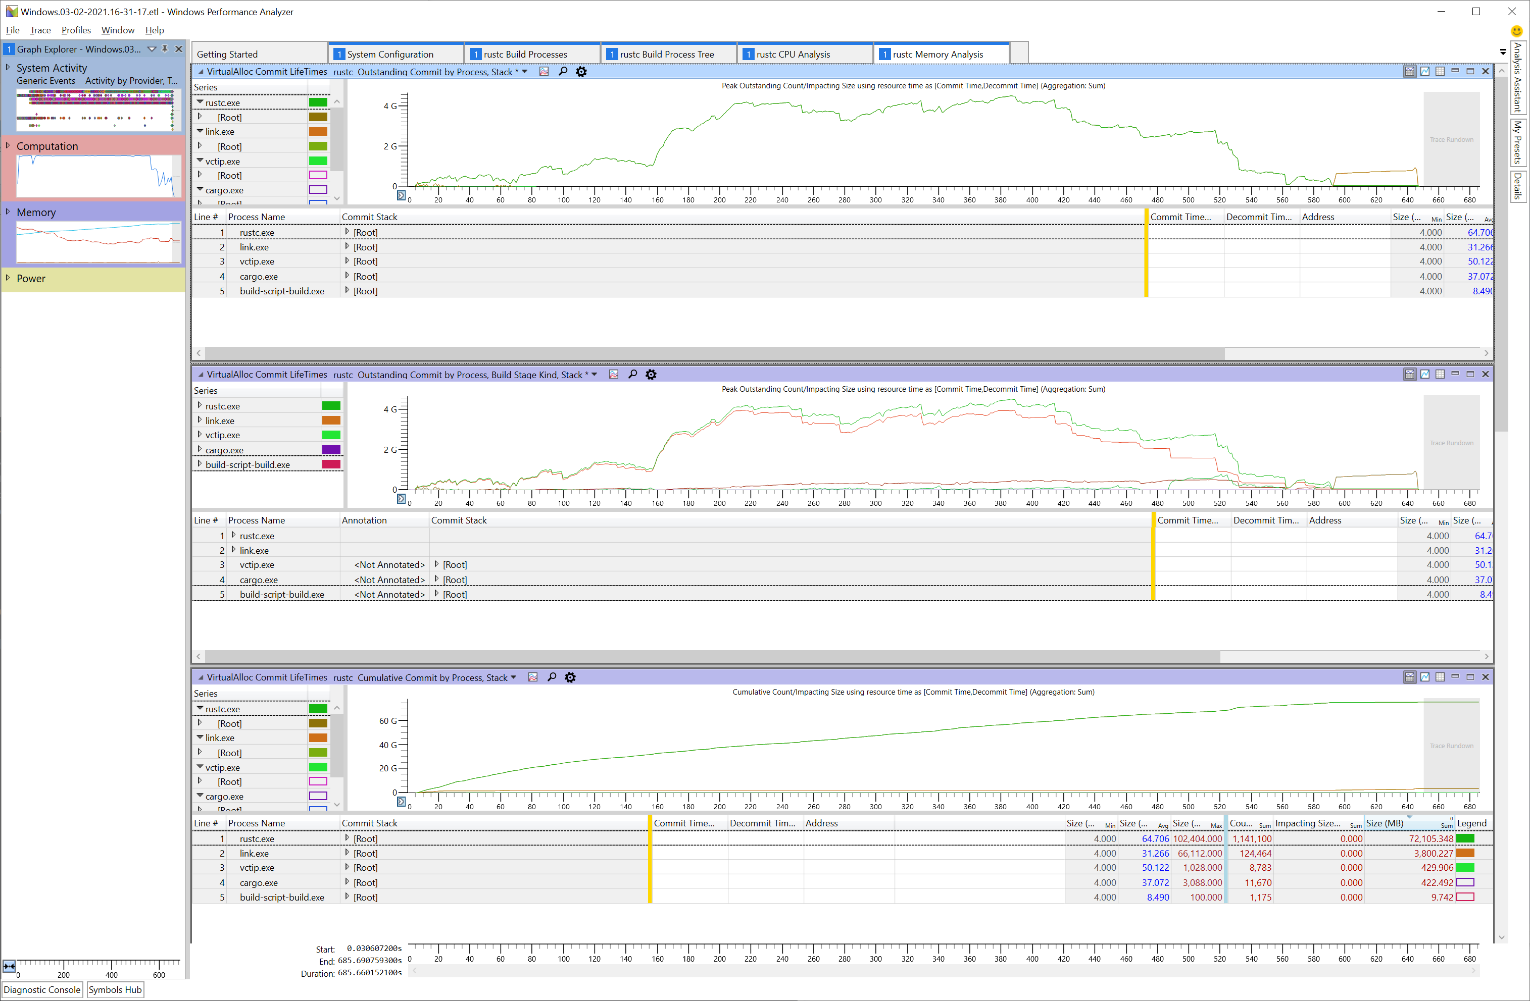The width and height of the screenshot is (1530, 1001).
Task: Toggle rustc.exe series visibility in top panel
Action: 318,102
